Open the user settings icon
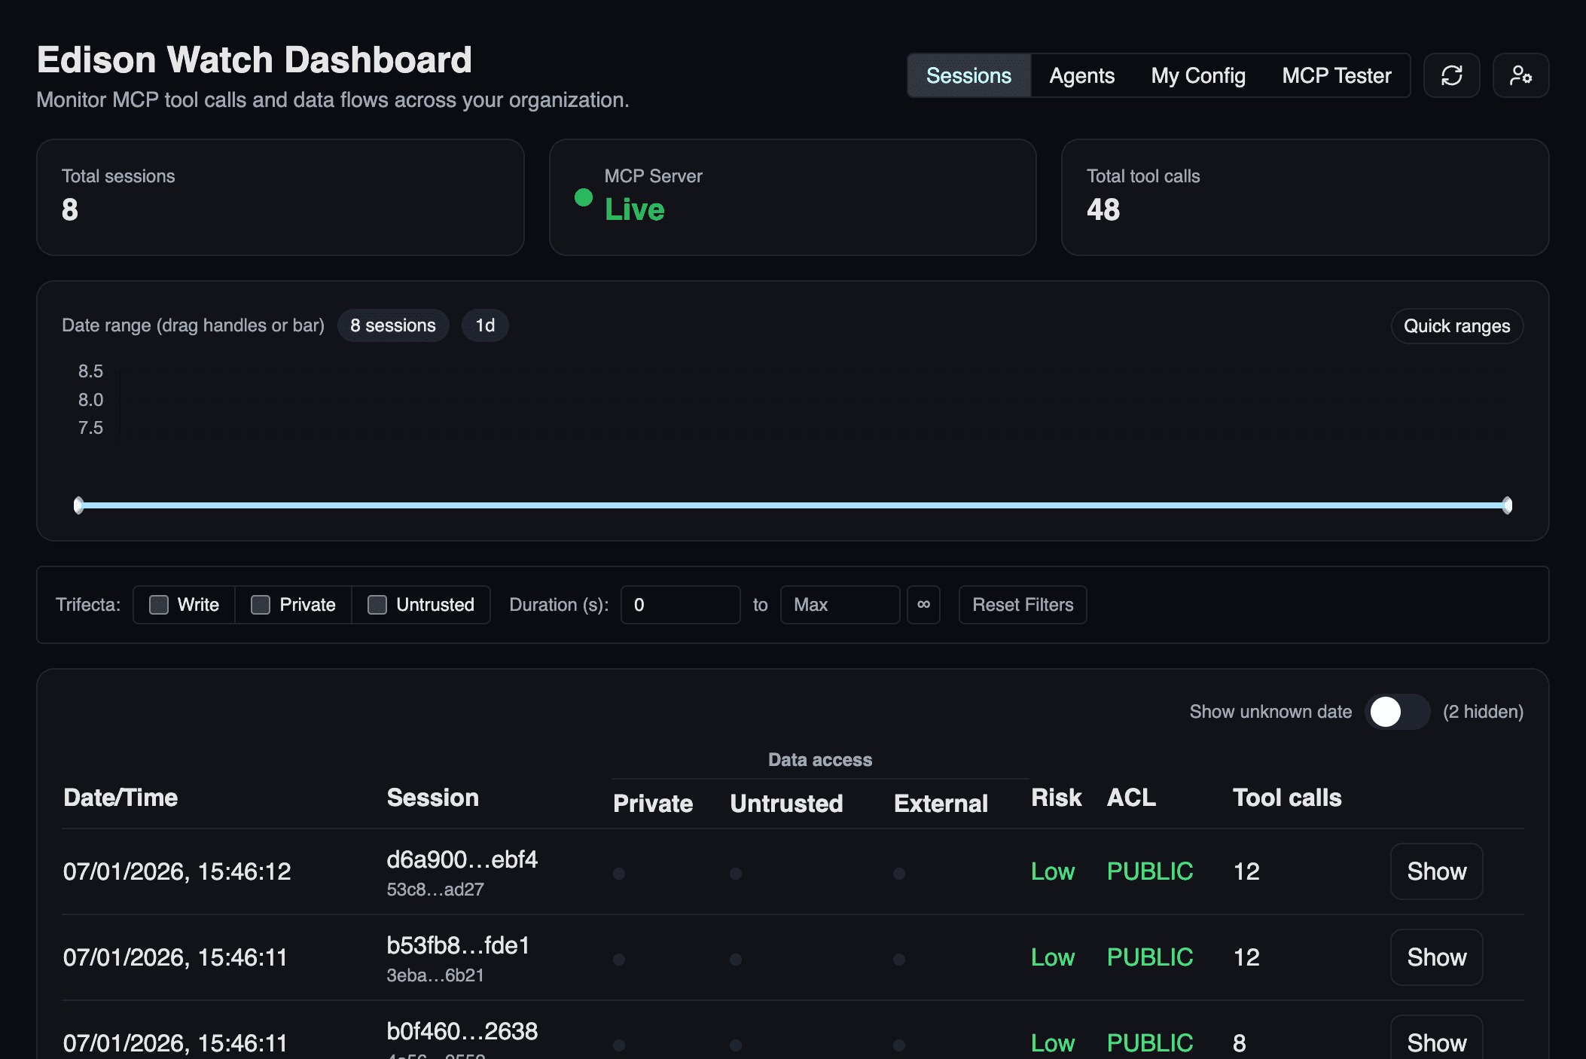1586x1059 pixels. [1520, 75]
